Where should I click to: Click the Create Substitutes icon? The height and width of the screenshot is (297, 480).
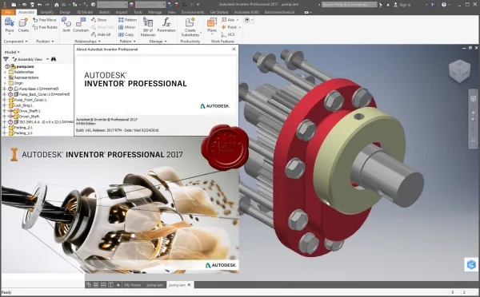click(x=190, y=26)
